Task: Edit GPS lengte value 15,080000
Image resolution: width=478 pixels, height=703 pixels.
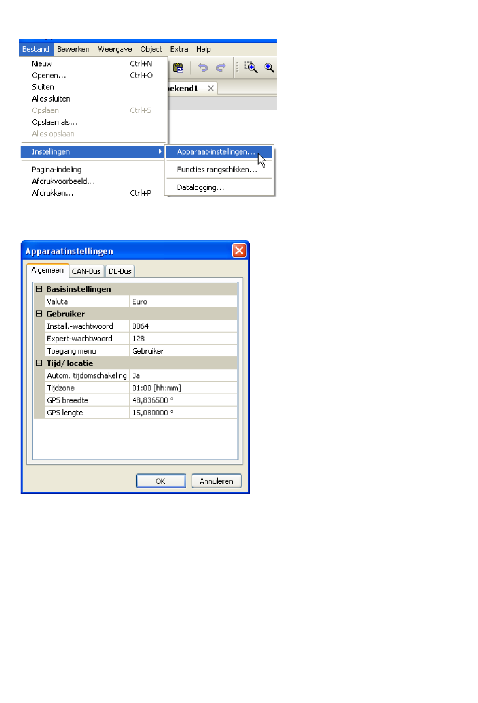Action: pos(183,412)
